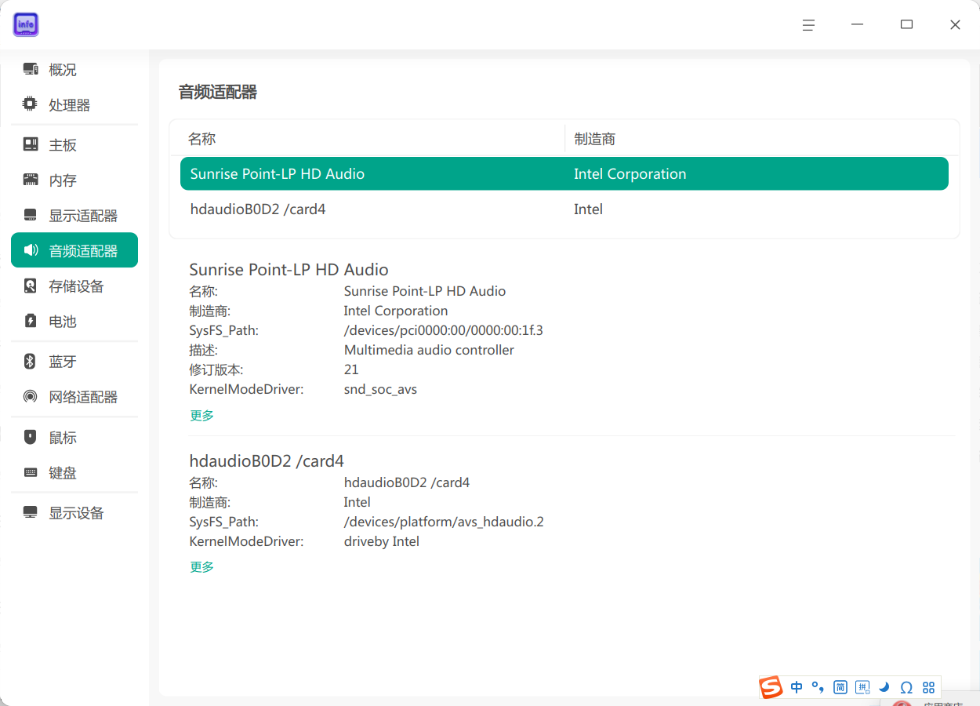Viewport: 980px width, 706px height.
Task: Select the hdaudioB0D2 /card4 table row
Action: coord(564,209)
